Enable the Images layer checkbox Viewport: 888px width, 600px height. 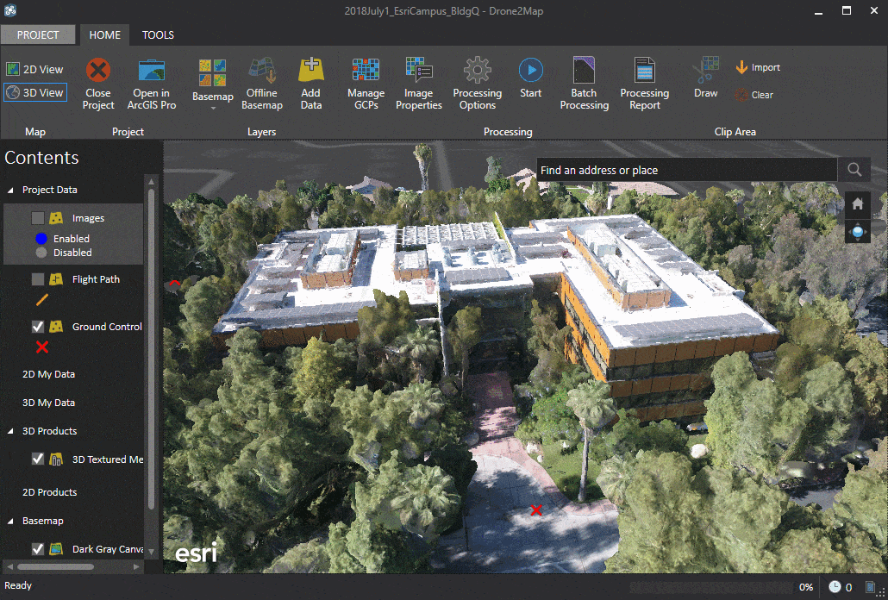pyautogui.click(x=37, y=218)
